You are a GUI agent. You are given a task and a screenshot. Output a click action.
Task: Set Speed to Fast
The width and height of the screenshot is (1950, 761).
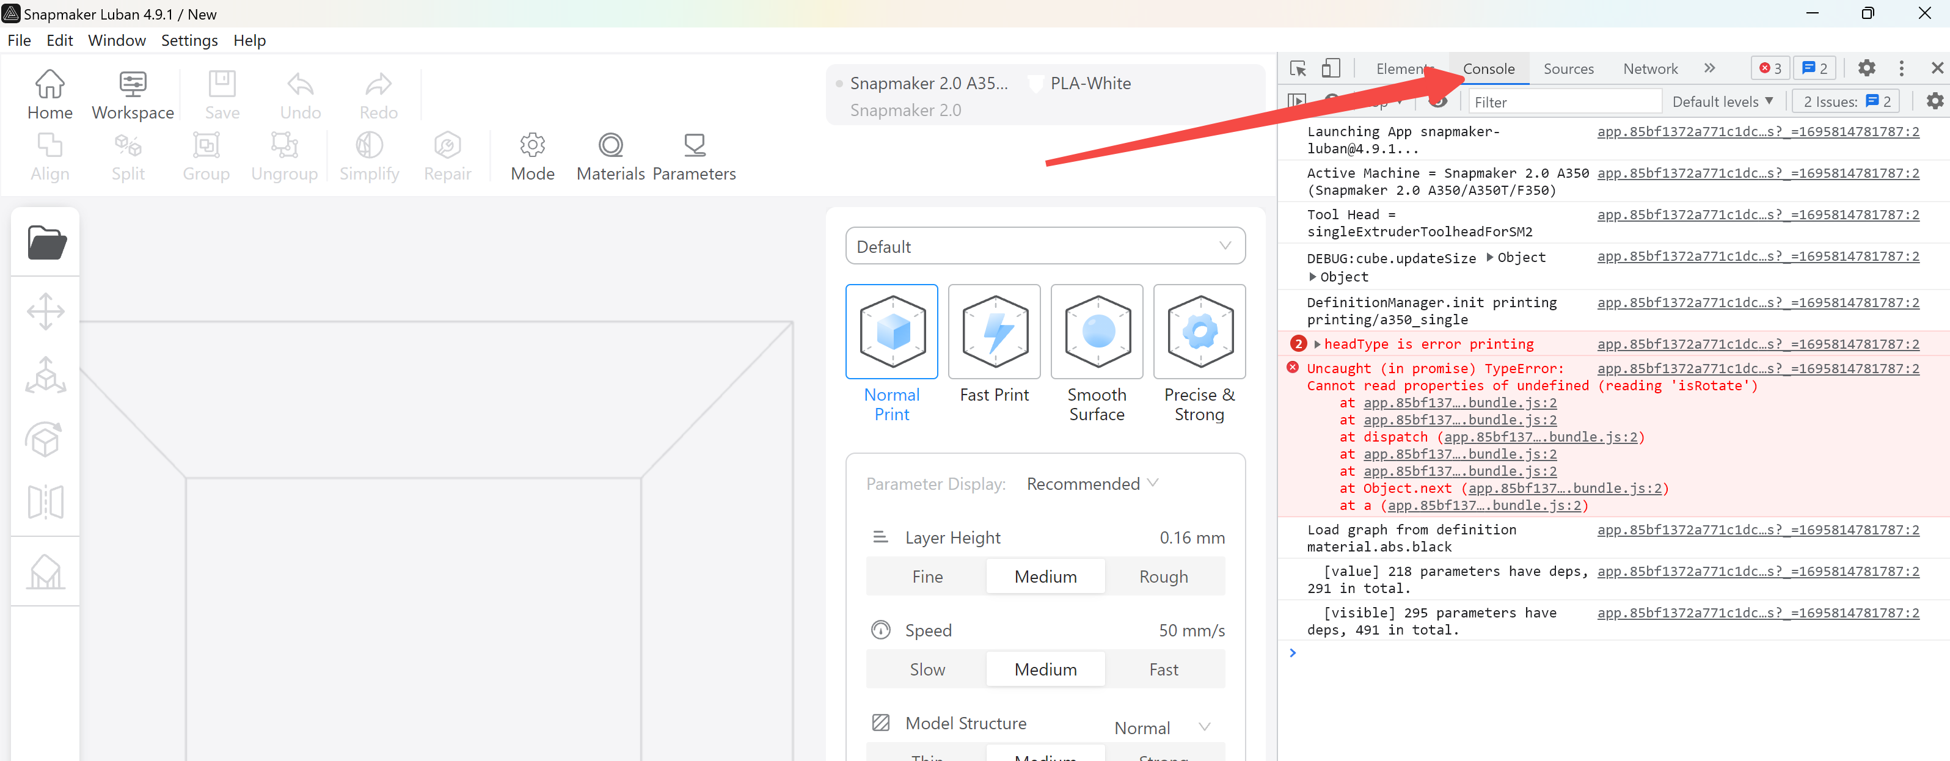[1164, 669]
